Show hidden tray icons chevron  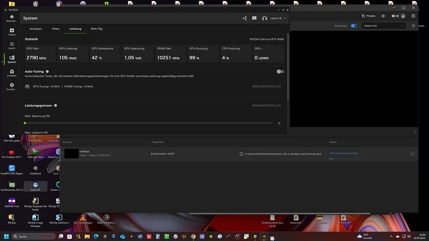(x=391, y=236)
